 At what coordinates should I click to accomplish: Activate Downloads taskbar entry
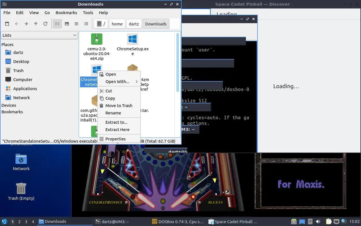click(x=65, y=222)
